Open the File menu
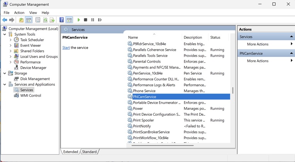This screenshot has width=295, height=162. 7,13
